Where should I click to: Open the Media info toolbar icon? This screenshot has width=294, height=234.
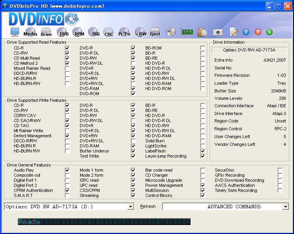(x=30, y=32)
